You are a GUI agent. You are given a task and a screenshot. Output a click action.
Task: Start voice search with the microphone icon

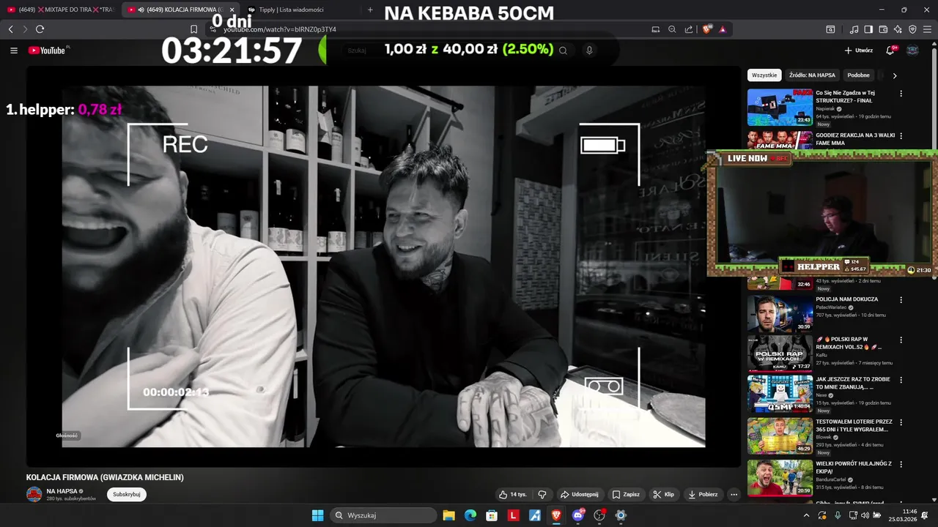click(589, 51)
